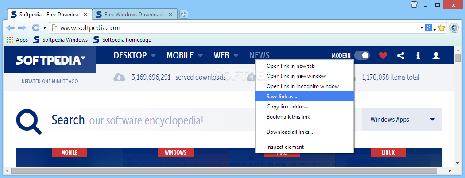
Task: Select Open link in incognito window
Action: (x=305, y=86)
